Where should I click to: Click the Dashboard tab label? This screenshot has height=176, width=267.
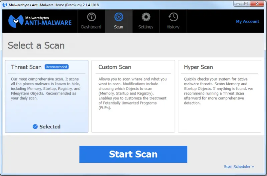point(91,27)
